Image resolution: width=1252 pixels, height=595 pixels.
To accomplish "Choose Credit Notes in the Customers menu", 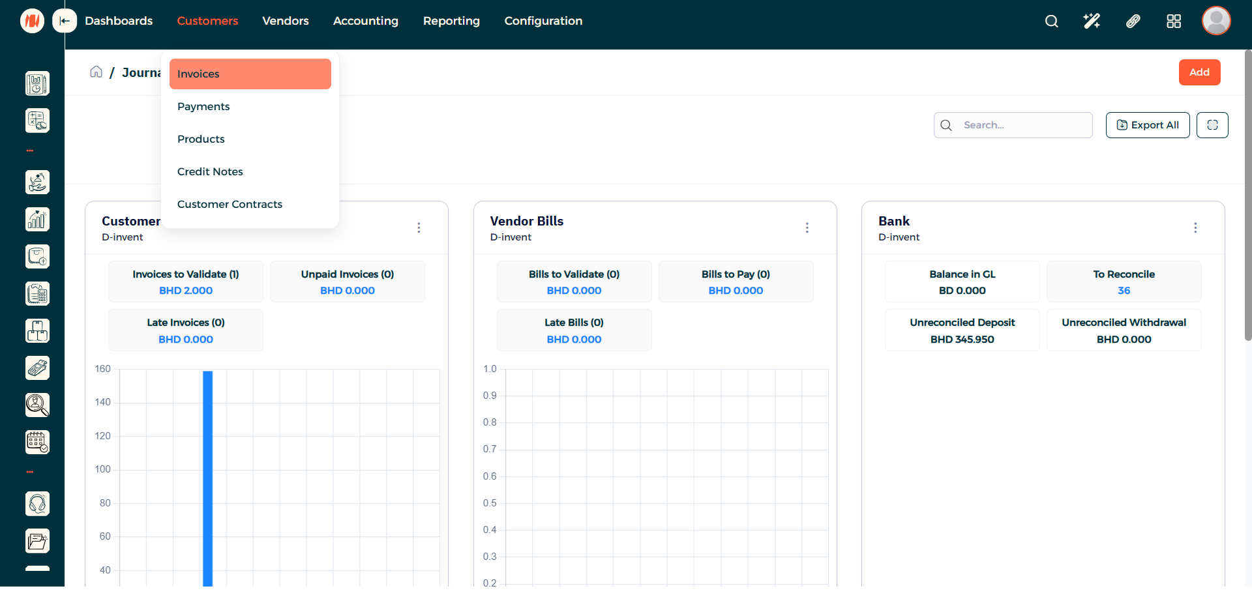I will [210, 171].
